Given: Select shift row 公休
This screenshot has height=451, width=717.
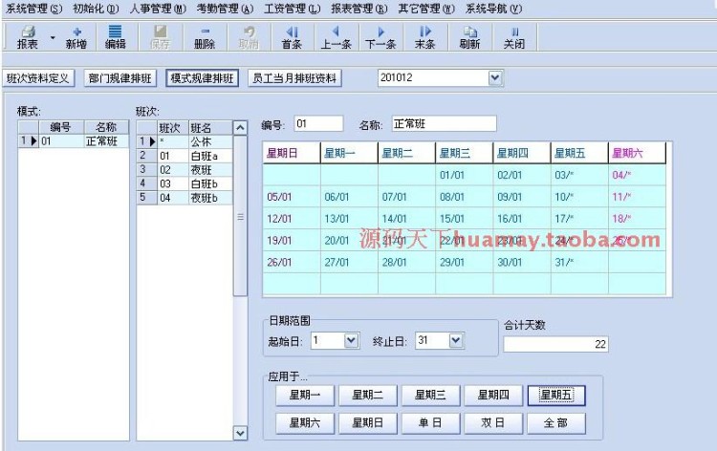Looking at the screenshot, I should pos(185,141).
